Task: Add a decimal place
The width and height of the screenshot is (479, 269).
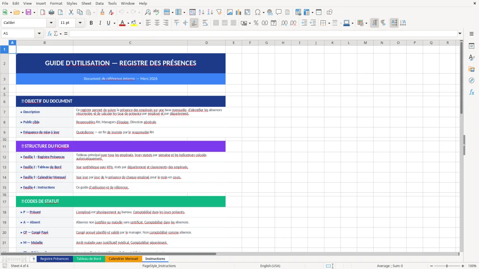Action: 284,23
